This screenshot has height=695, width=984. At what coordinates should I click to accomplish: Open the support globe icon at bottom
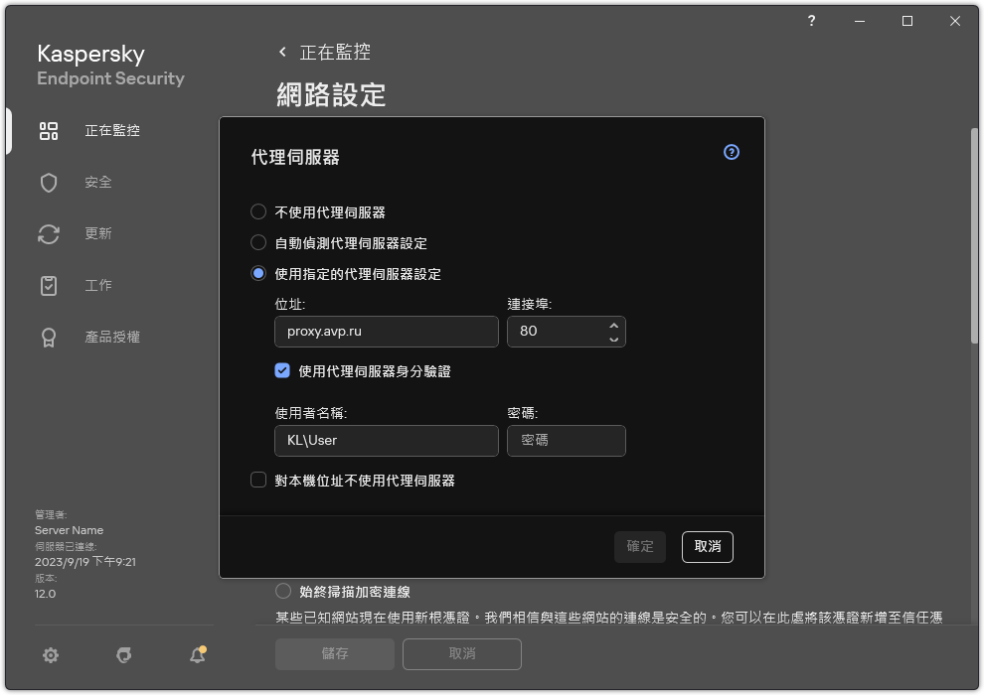pyautogui.click(x=123, y=655)
